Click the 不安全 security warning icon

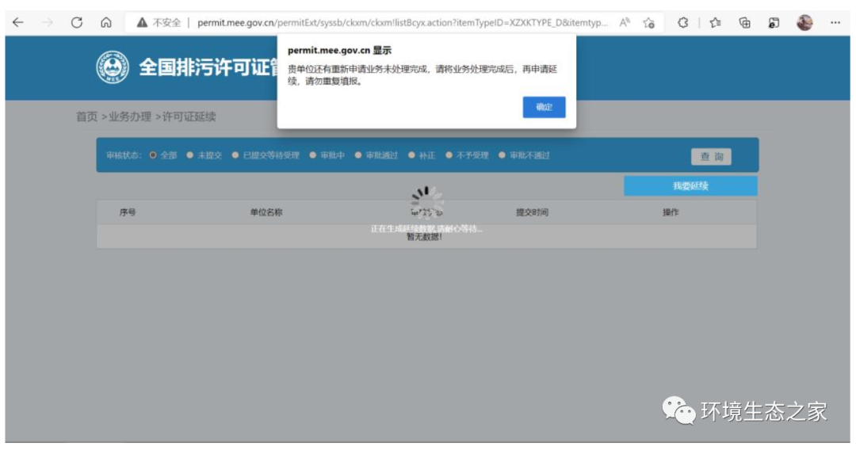pyautogui.click(x=142, y=22)
